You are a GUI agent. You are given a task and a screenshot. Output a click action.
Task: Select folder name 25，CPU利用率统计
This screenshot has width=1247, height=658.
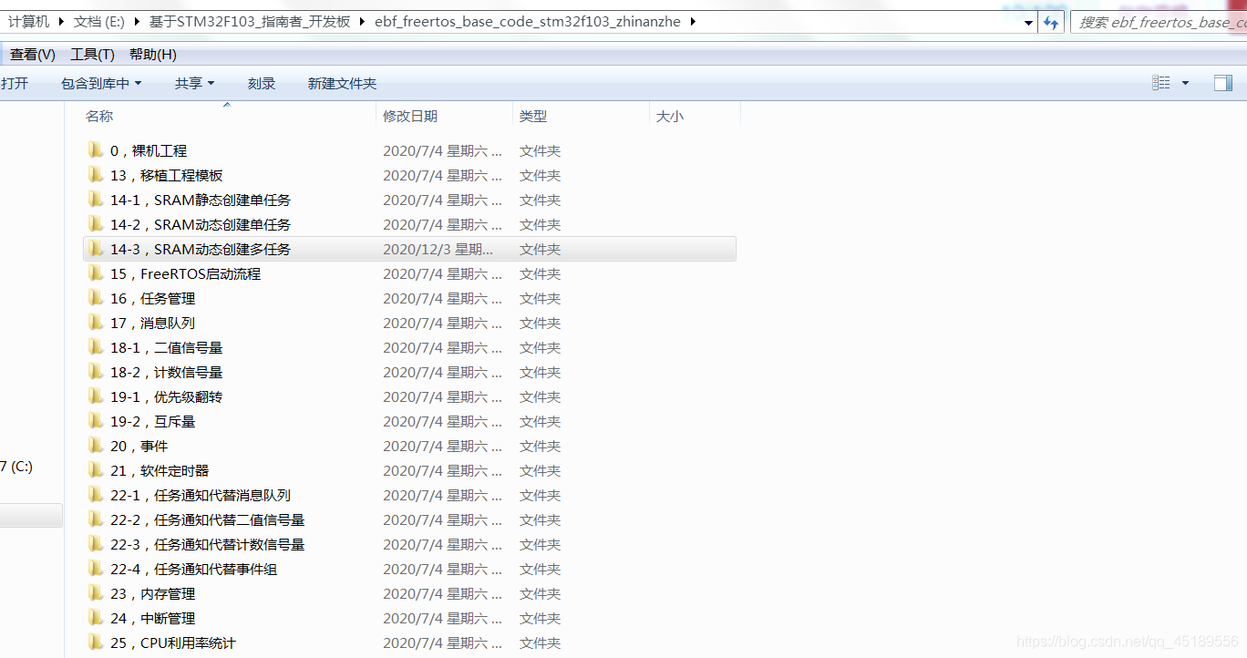(173, 643)
